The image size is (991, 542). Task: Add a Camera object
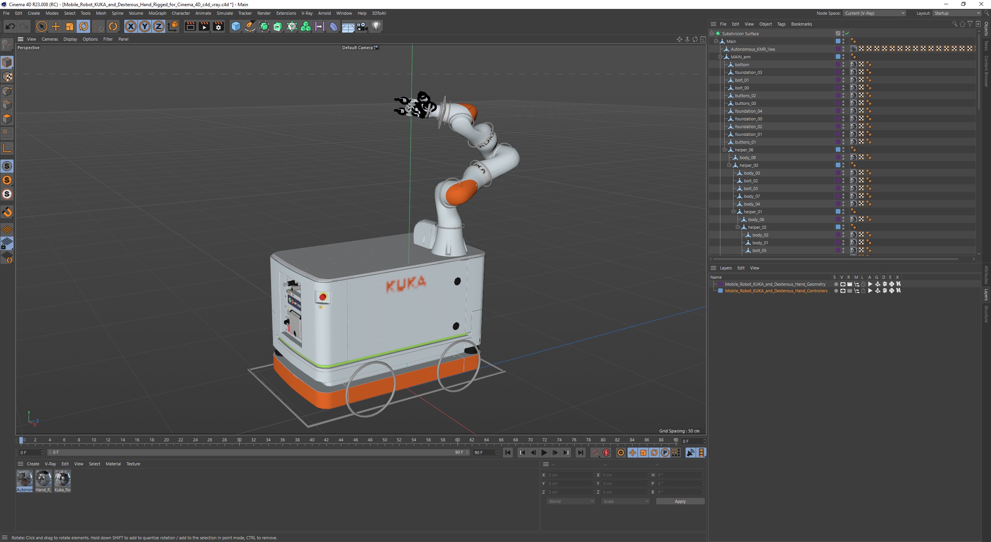tap(362, 26)
